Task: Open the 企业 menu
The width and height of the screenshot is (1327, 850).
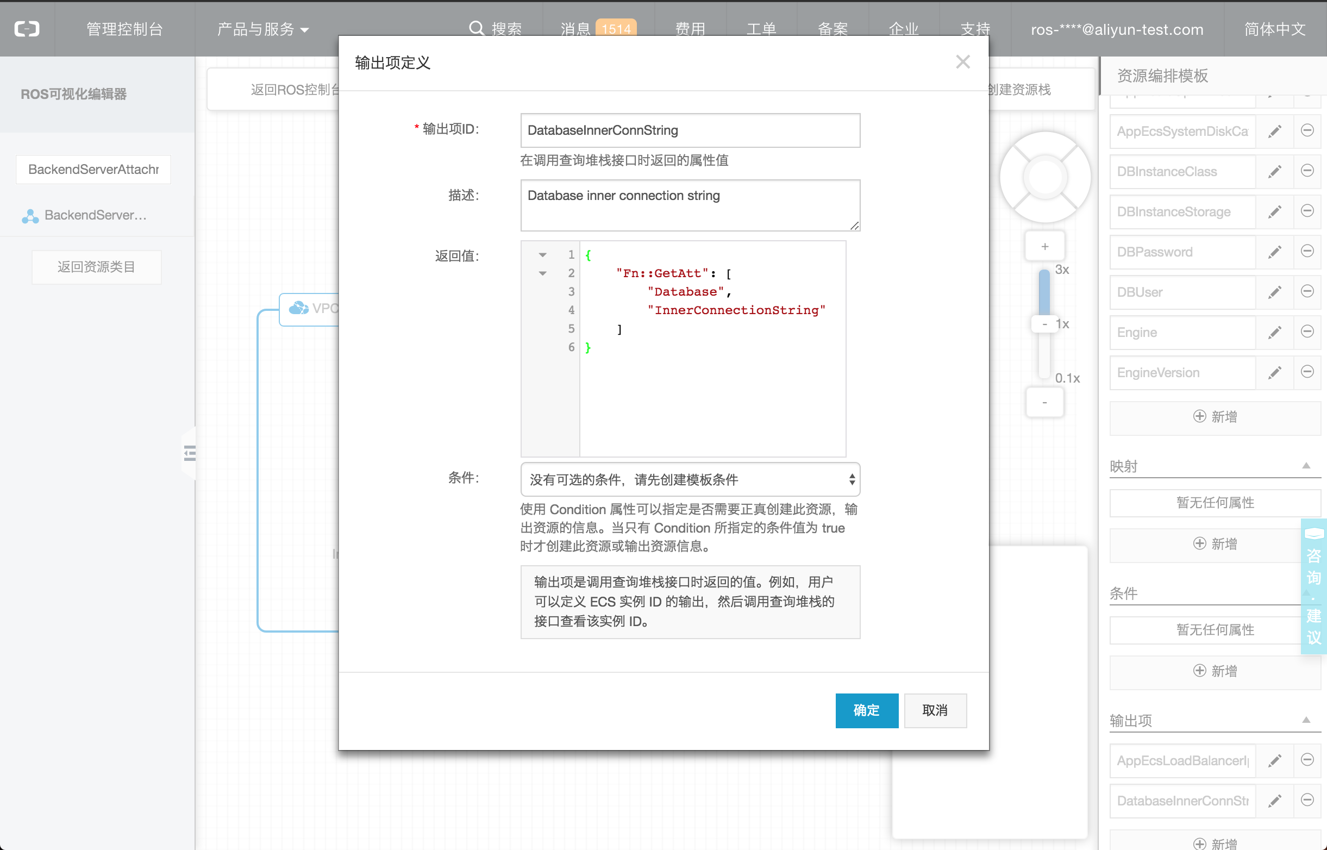Action: [904, 29]
